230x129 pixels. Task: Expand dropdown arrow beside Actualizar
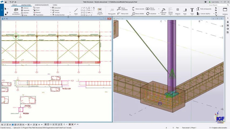pyautogui.click(x=159, y=14)
